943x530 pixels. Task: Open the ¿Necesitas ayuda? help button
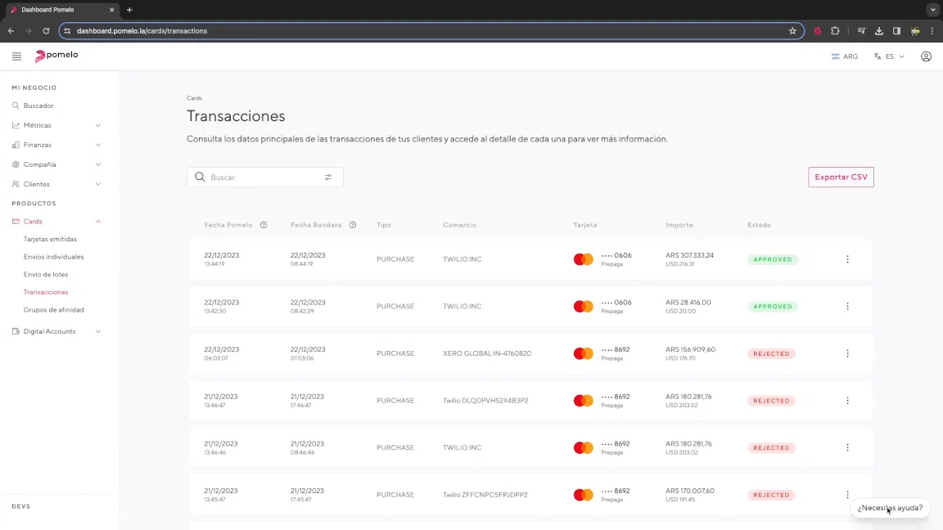(x=890, y=508)
